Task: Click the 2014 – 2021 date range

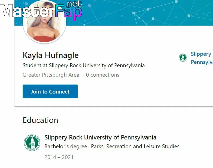Action: pyautogui.click(x=59, y=157)
